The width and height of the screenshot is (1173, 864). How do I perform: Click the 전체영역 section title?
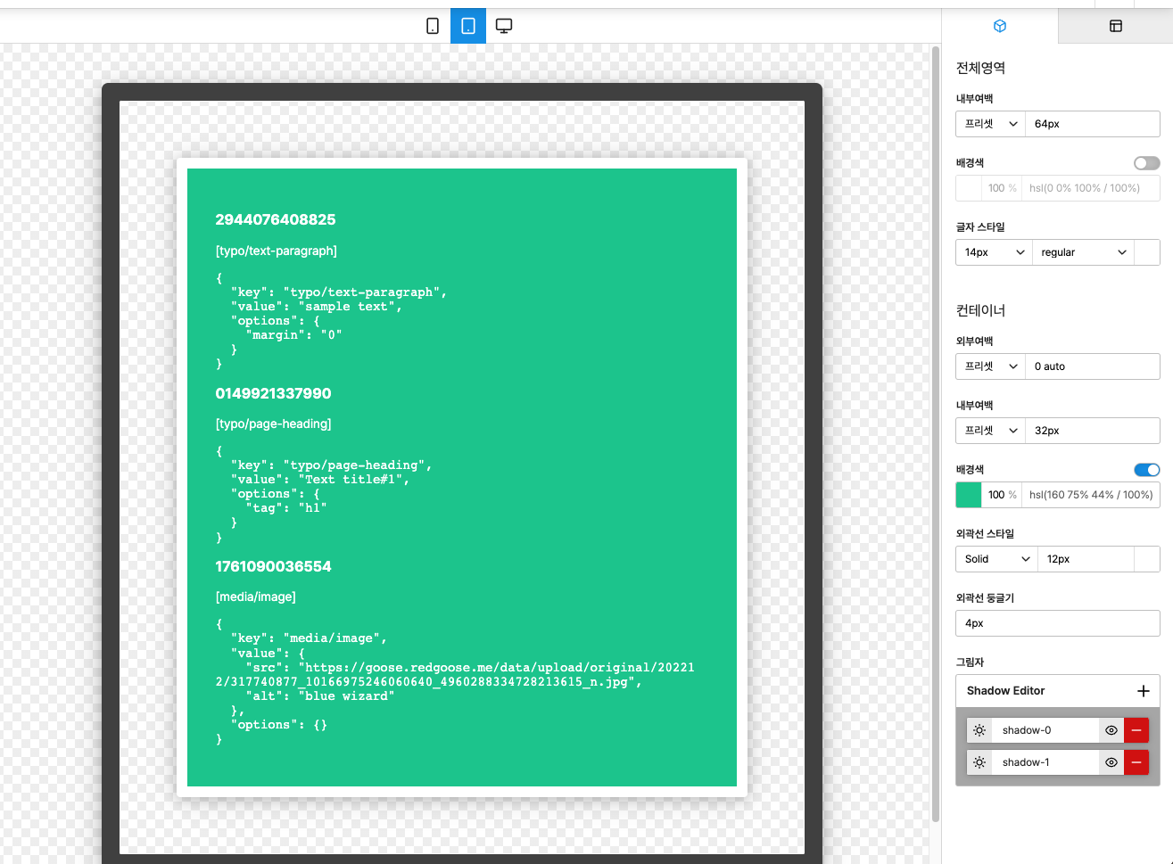(x=980, y=68)
